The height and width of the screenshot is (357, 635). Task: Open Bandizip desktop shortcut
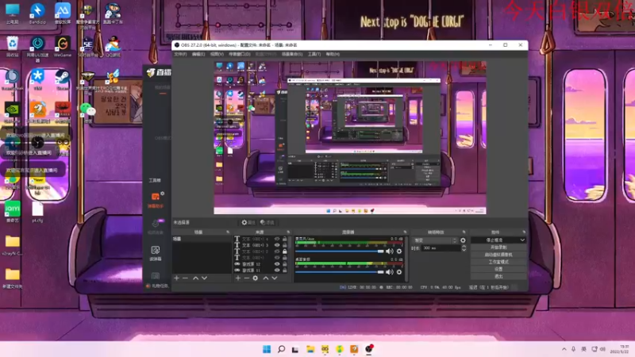click(37, 13)
